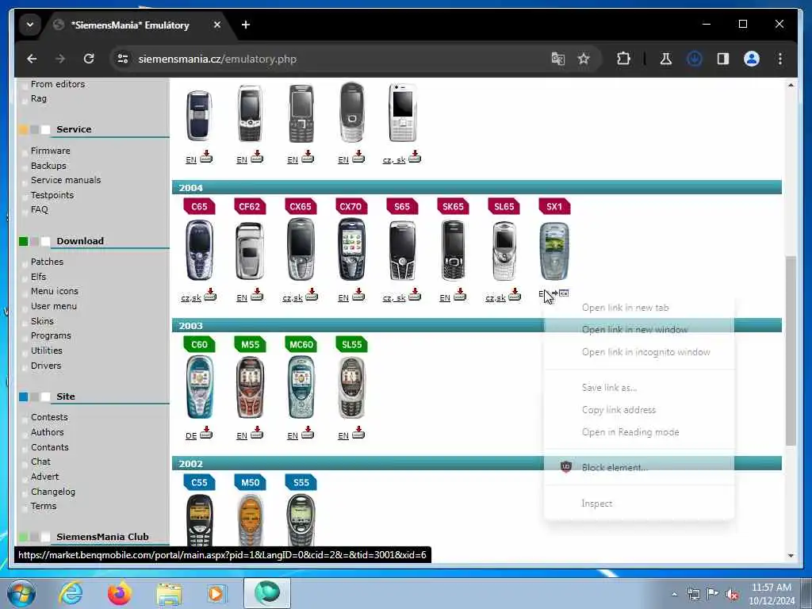Open the Google Translate page icon

(x=557, y=59)
